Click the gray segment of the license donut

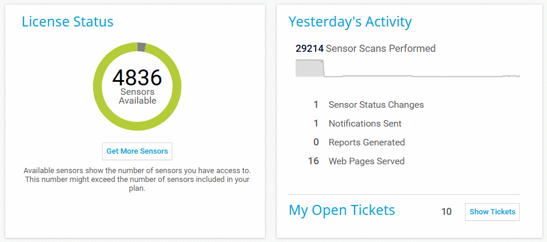[x=141, y=47]
